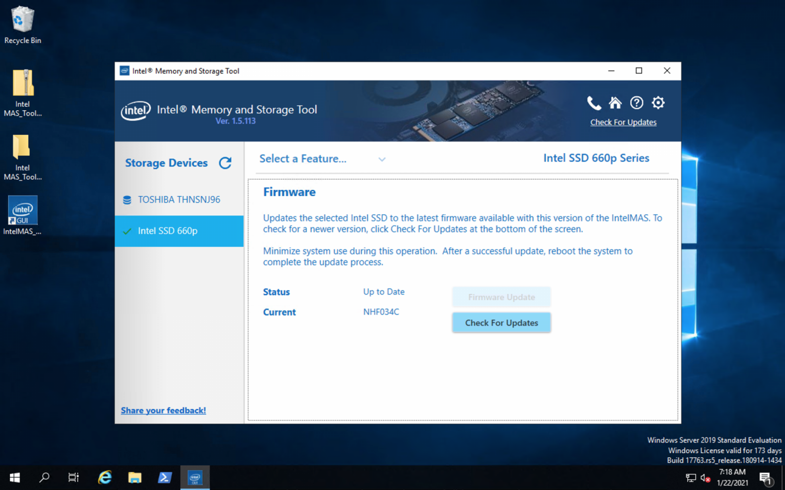Click the Check For Updates header link
The image size is (785, 490).
(624, 122)
